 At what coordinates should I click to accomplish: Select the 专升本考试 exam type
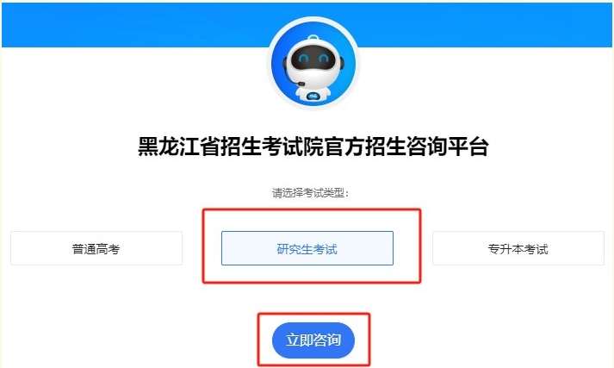tap(518, 248)
